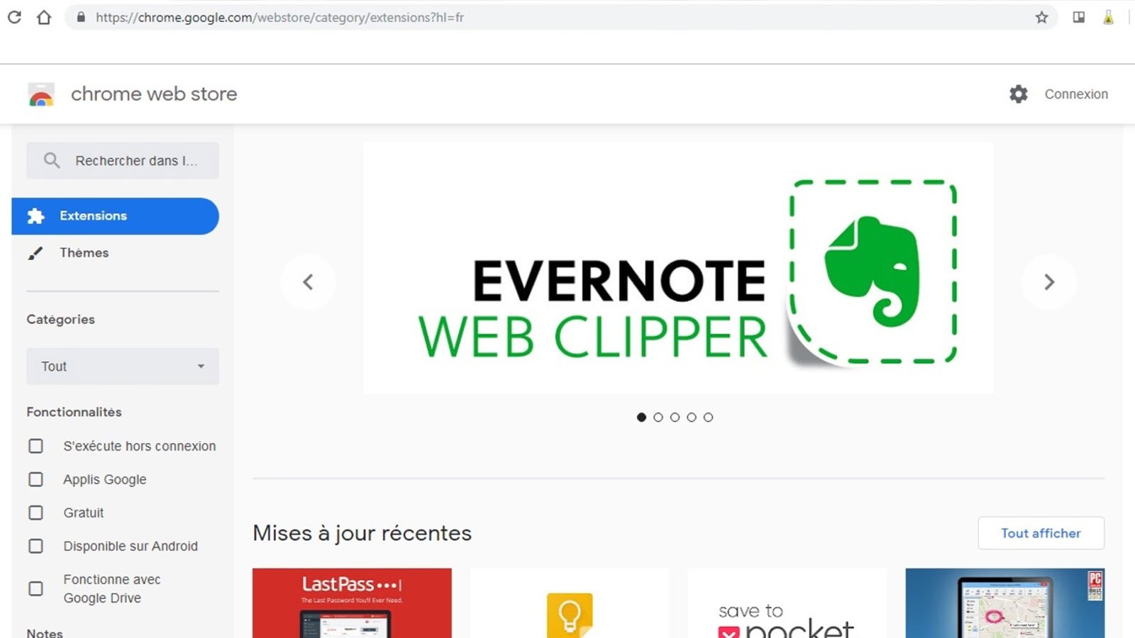Check the Gratuit filter option
This screenshot has height=638, width=1135.
[x=36, y=513]
